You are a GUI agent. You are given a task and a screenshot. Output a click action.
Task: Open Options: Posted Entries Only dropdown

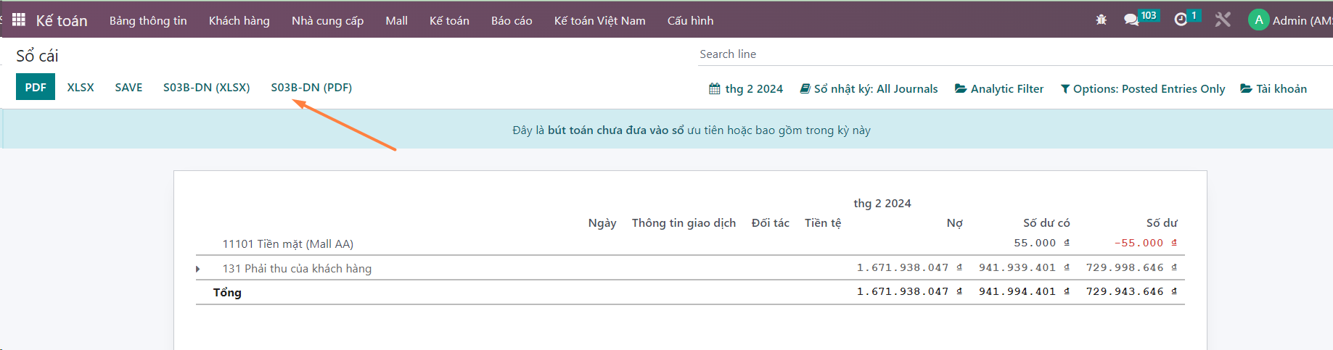[1143, 88]
